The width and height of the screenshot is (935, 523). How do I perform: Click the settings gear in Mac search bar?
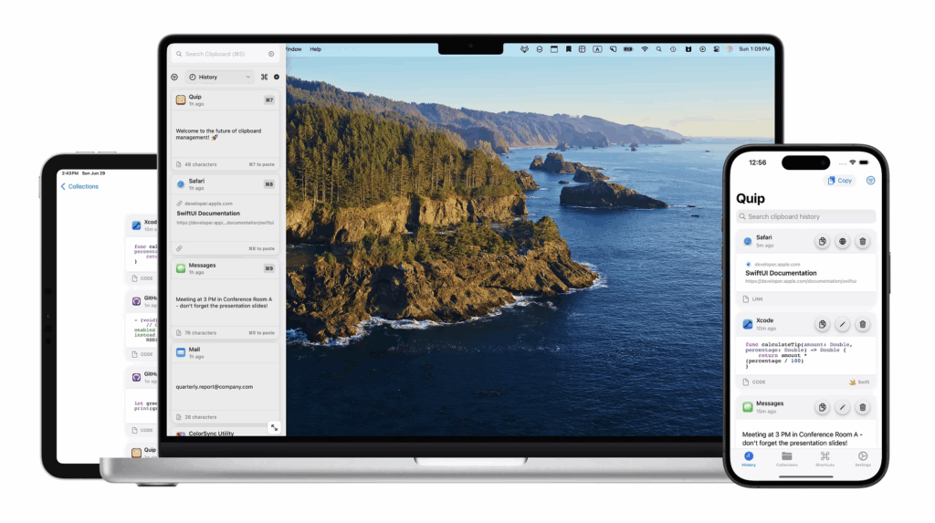pyautogui.click(x=271, y=54)
